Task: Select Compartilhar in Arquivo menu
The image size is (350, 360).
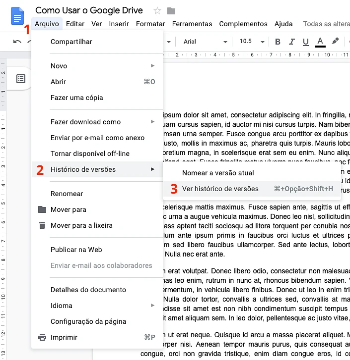Action: [x=97, y=42]
